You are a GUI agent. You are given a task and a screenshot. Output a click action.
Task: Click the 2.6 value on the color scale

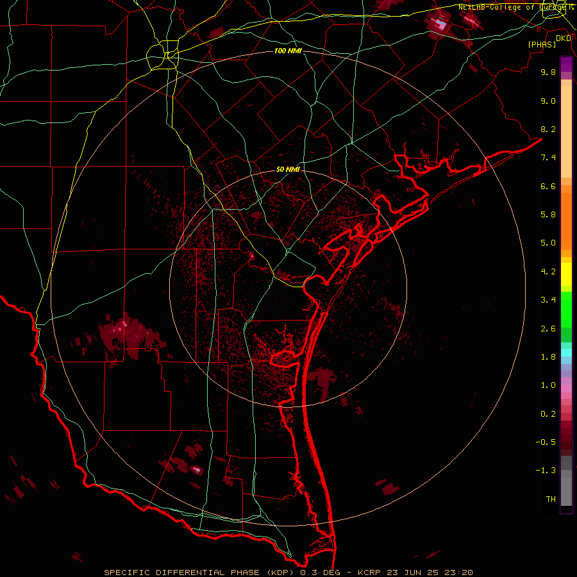coord(548,329)
